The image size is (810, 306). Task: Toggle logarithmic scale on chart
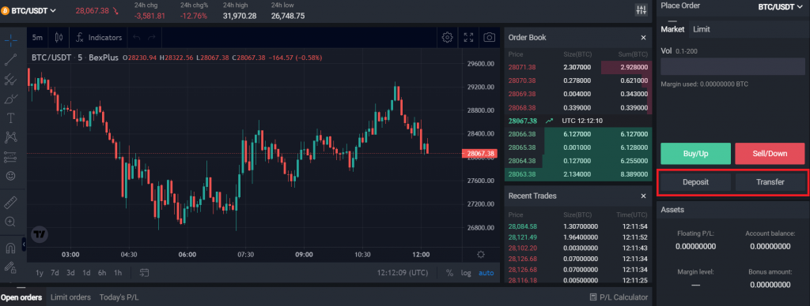(466, 273)
